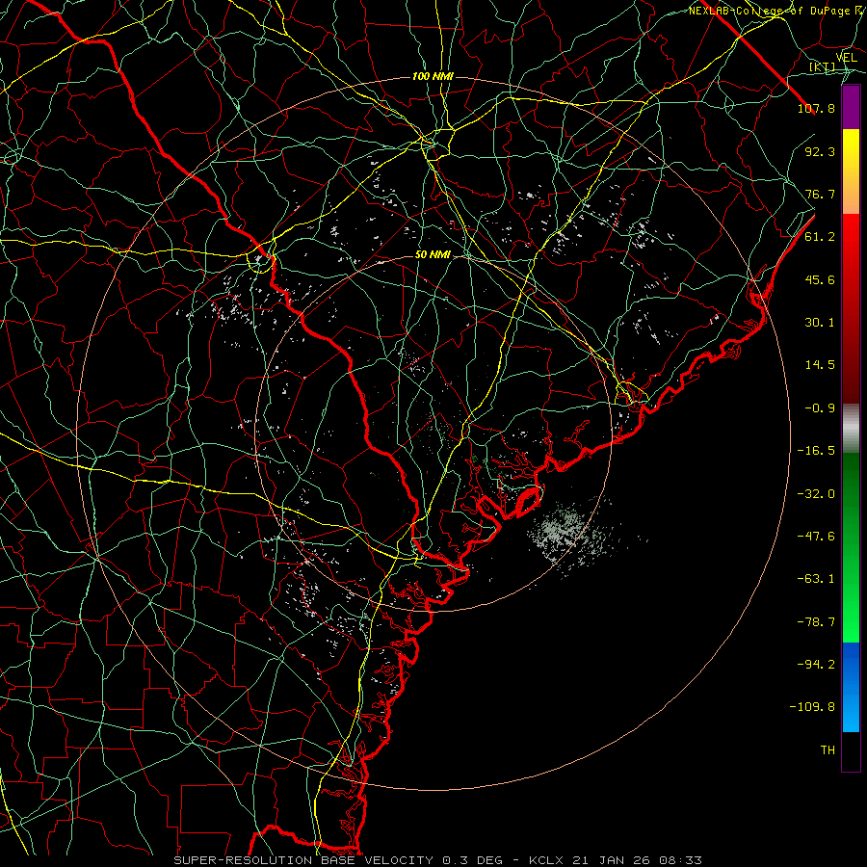
Task: Click the -109.8 velocity scale value
Action: click(812, 707)
